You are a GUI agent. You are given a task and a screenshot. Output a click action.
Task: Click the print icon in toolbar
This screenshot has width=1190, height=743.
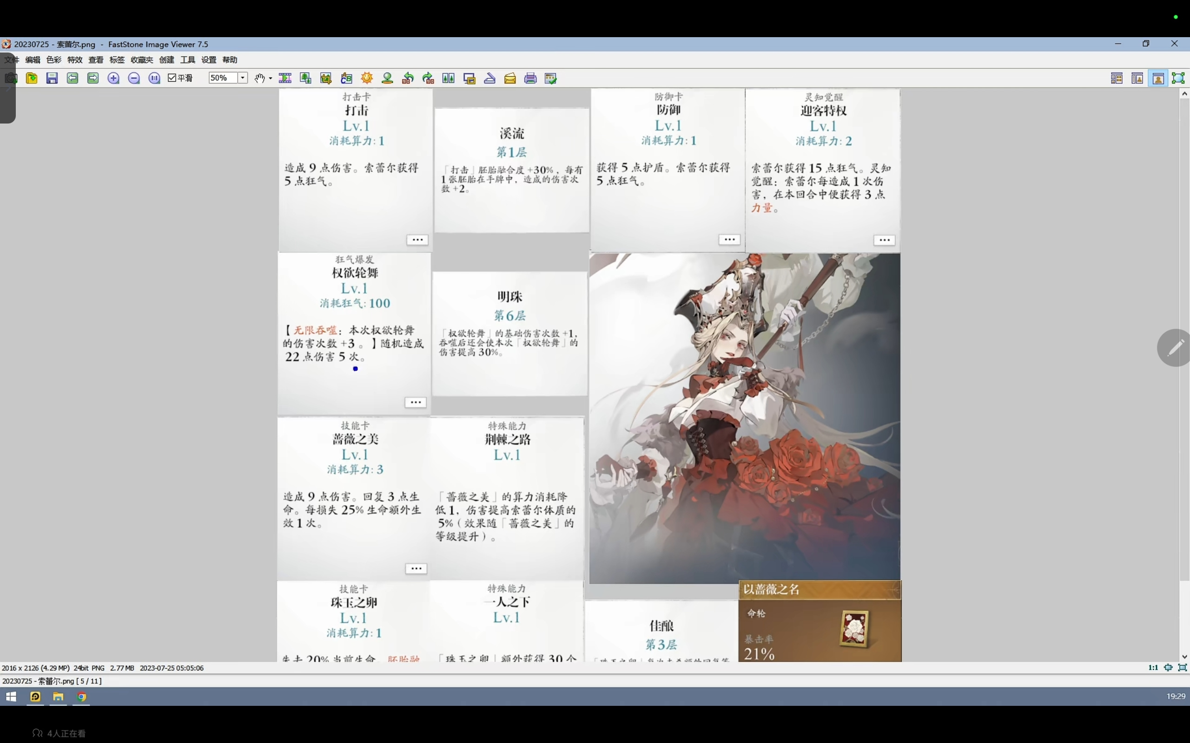pyautogui.click(x=530, y=78)
